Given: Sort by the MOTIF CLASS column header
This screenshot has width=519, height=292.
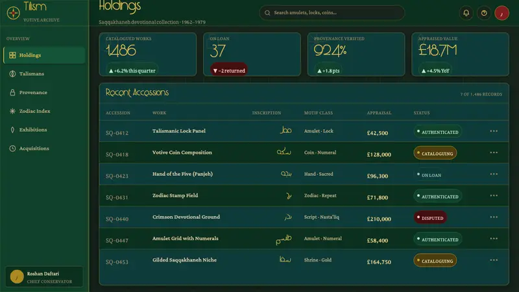Looking at the screenshot, I should click(319, 113).
